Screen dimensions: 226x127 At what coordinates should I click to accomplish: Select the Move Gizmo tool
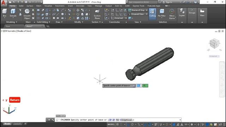(172, 14)
